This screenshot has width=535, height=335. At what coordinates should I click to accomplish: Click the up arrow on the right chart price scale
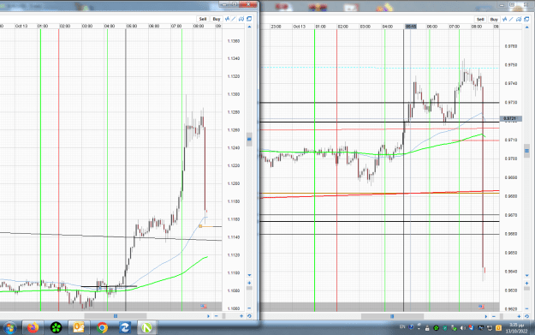tap(527, 27)
